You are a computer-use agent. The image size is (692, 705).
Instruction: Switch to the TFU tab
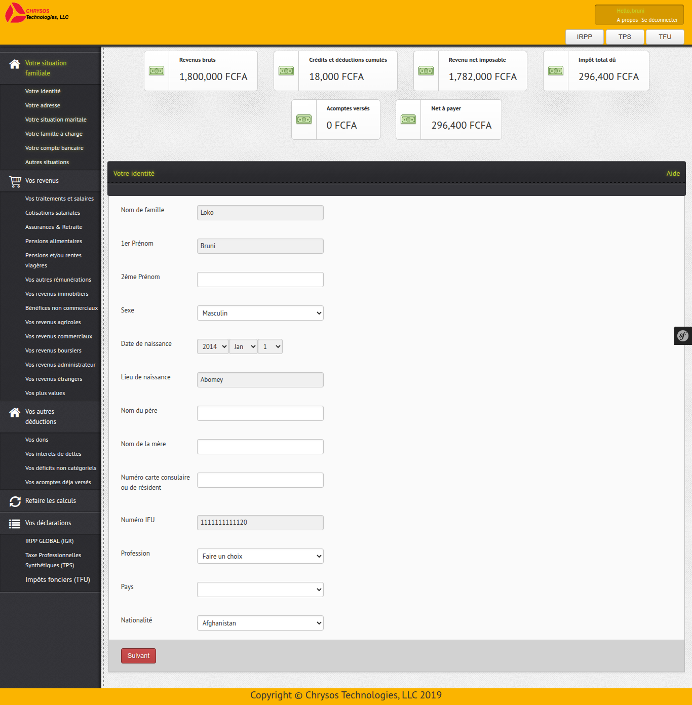(665, 37)
